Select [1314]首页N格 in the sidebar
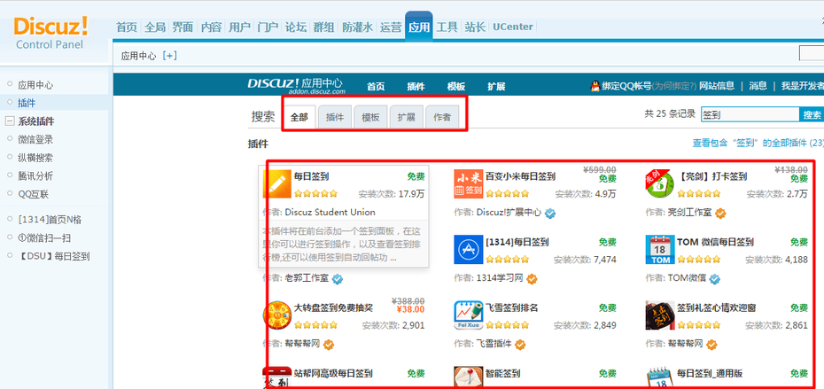This screenshot has height=389, width=824. (50, 221)
